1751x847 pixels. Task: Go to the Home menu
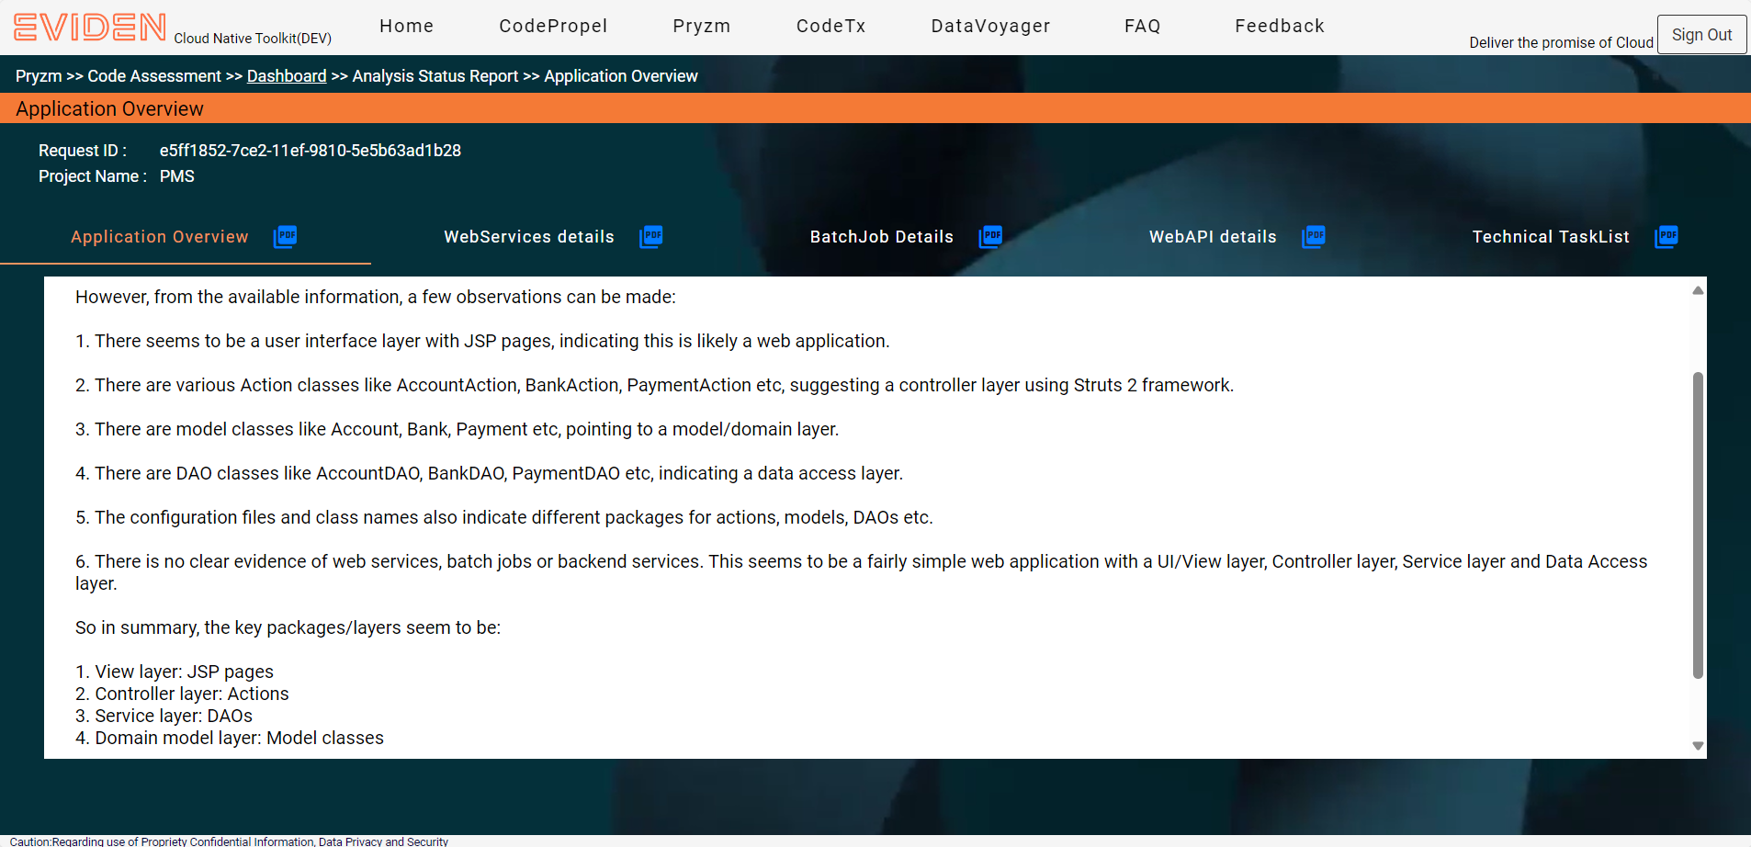click(407, 26)
